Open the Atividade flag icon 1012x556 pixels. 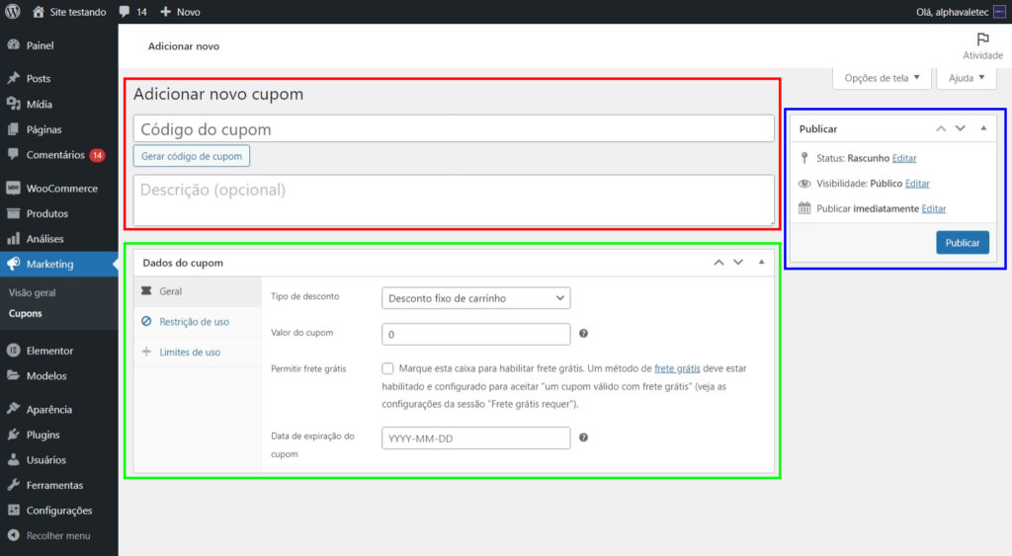pos(982,40)
